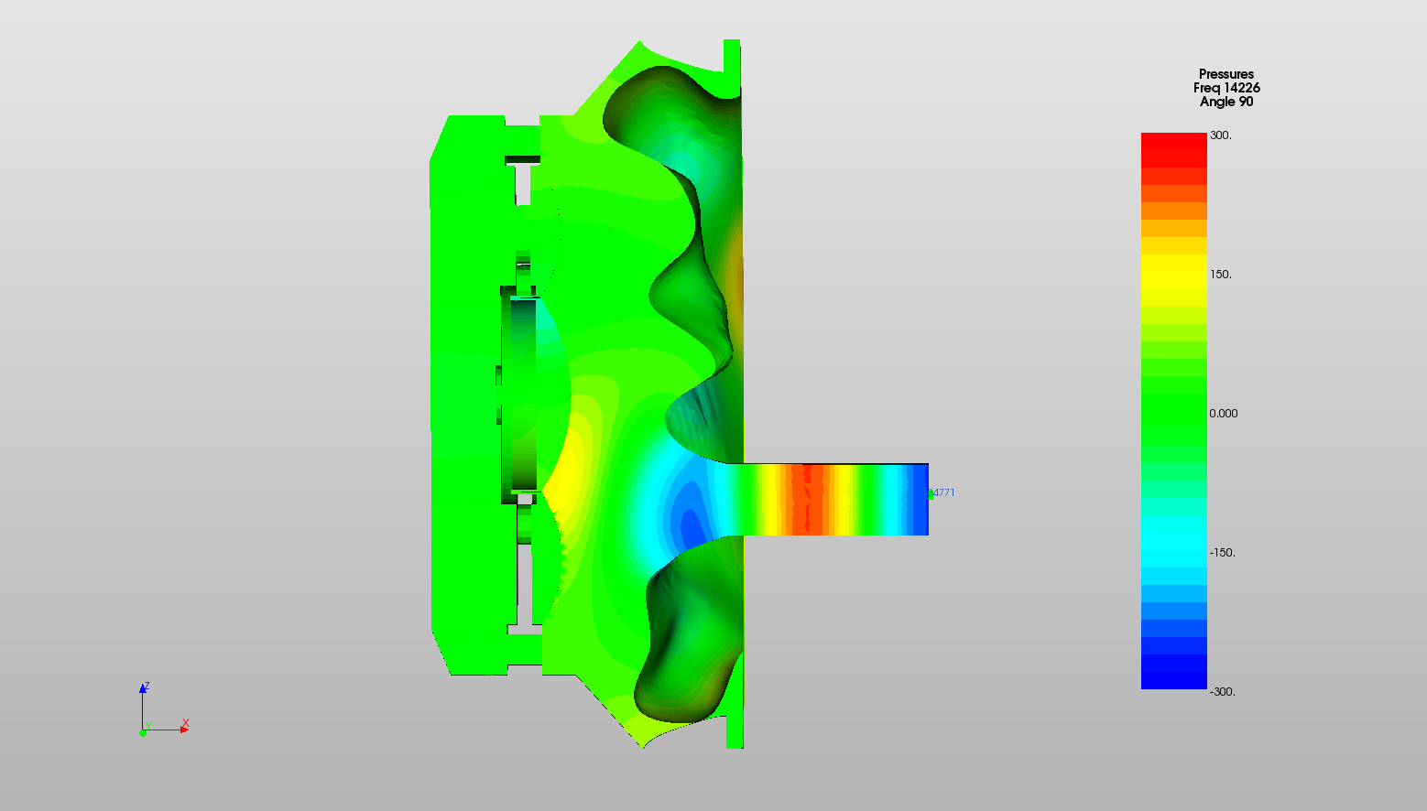Click the 300. maximum legend label
The width and height of the screenshot is (1427, 811).
[1220, 135]
